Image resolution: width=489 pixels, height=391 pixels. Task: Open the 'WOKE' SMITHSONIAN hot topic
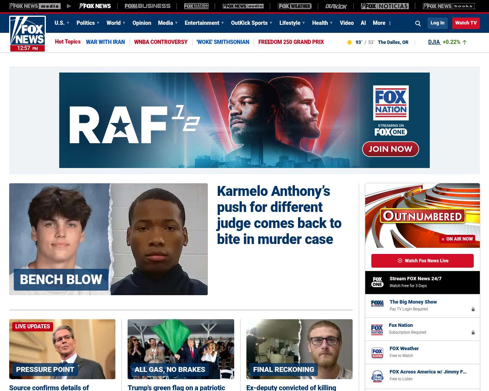[223, 42]
